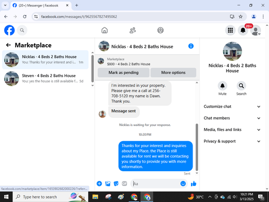Open Windows notification center icon

(x=261, y=197)
